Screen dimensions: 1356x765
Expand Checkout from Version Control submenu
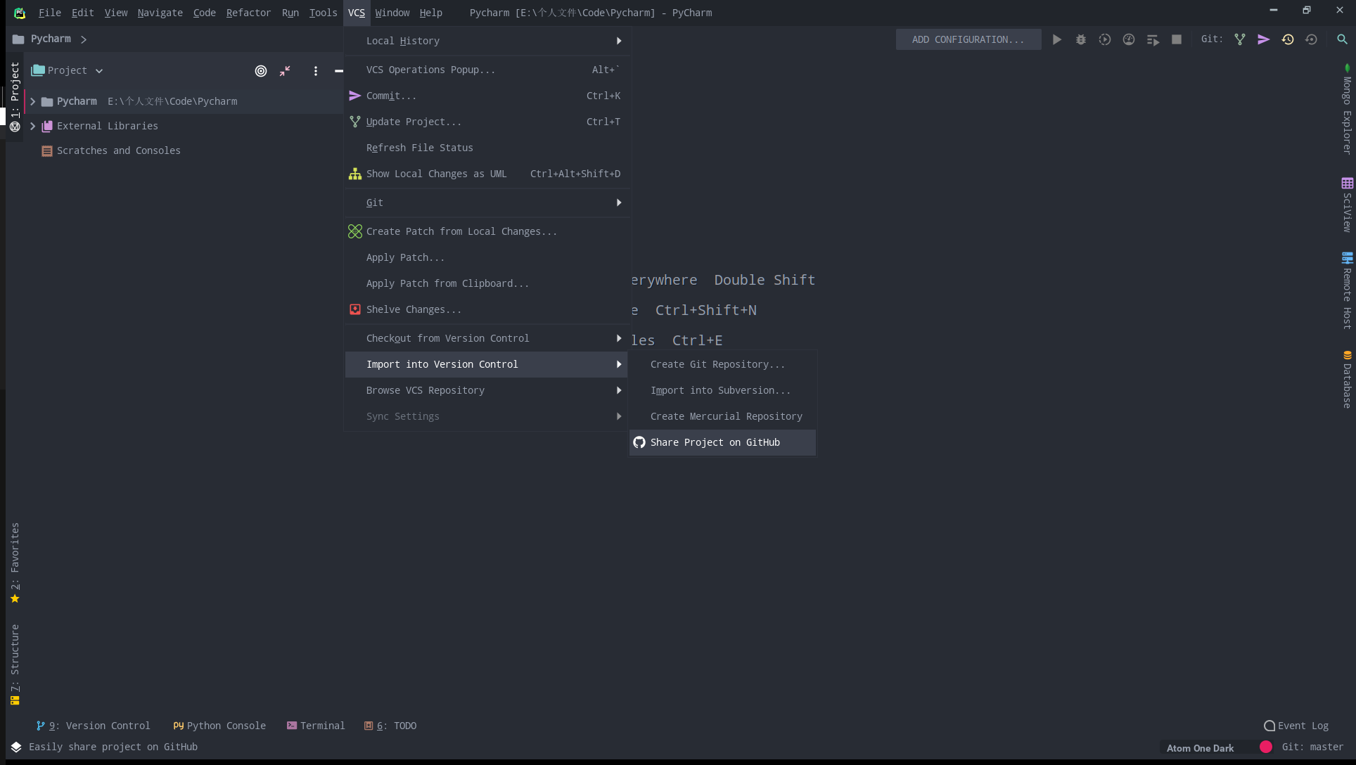pyautogui.click(x=486, y=338)
